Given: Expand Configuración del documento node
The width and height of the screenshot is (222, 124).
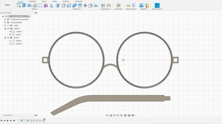Looking at the screenshot, I should pyautogui.click(x=5, y=19).
